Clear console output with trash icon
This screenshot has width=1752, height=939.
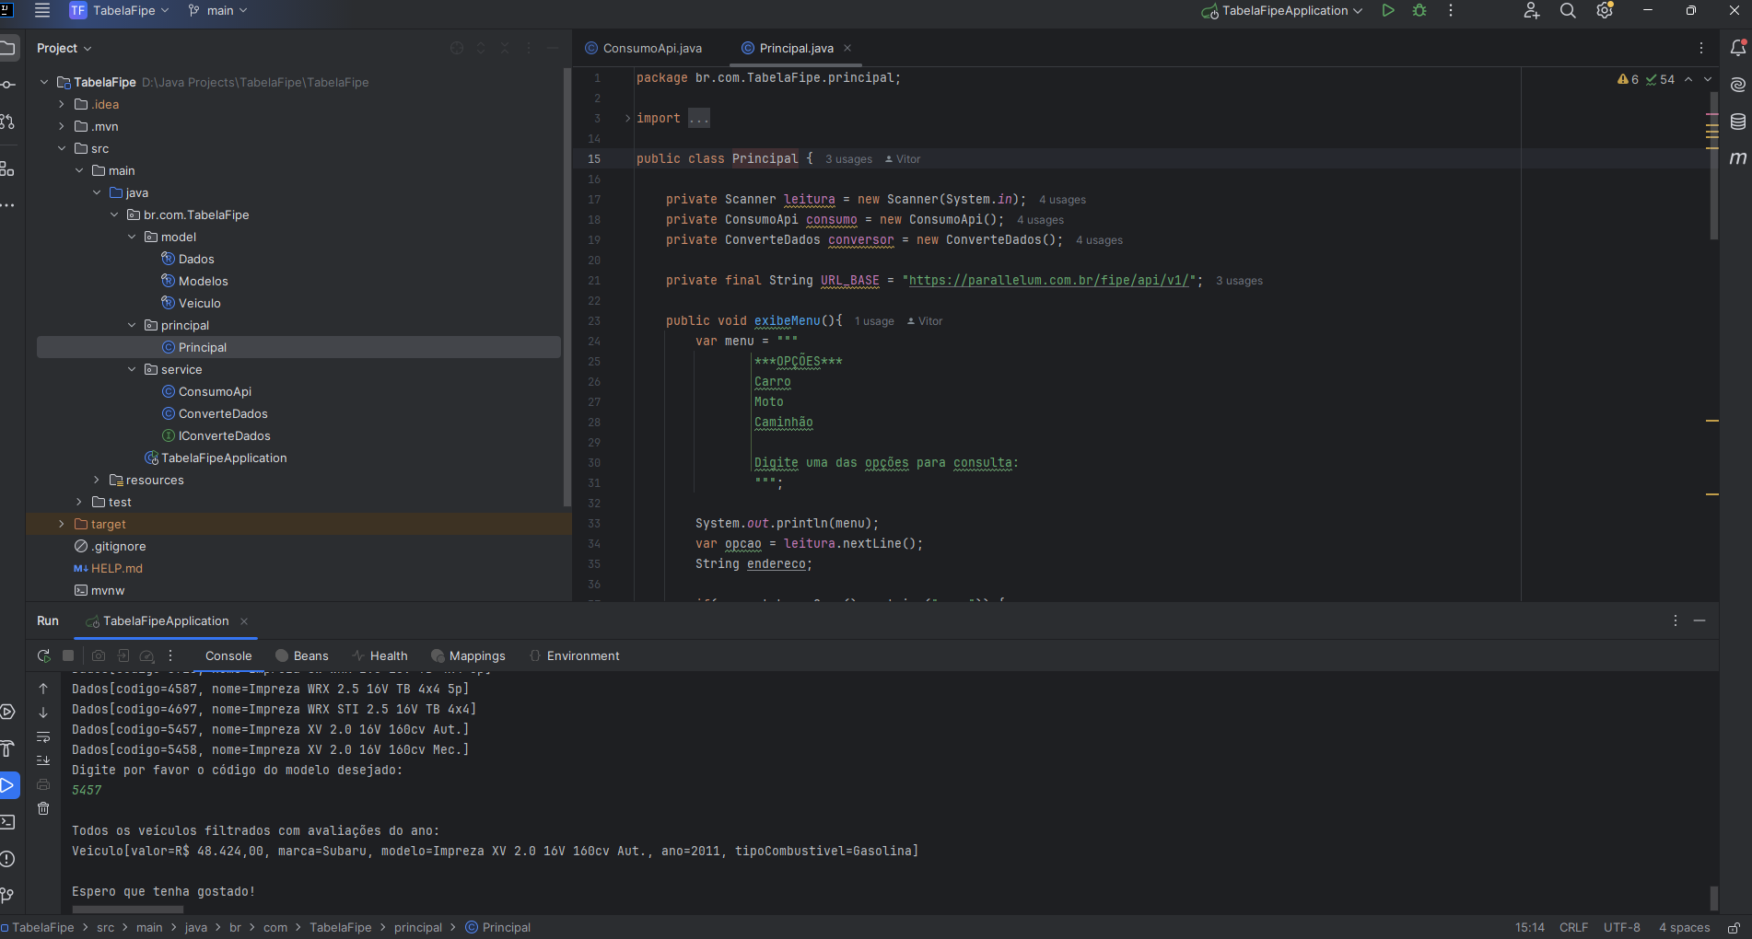click(43, 808)
